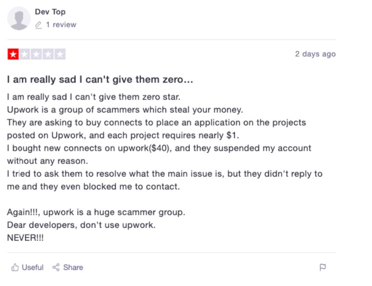Viewport: 372px width, 286px height.
Task: Click the 'Useful' button label
Action: coord(33,267)
